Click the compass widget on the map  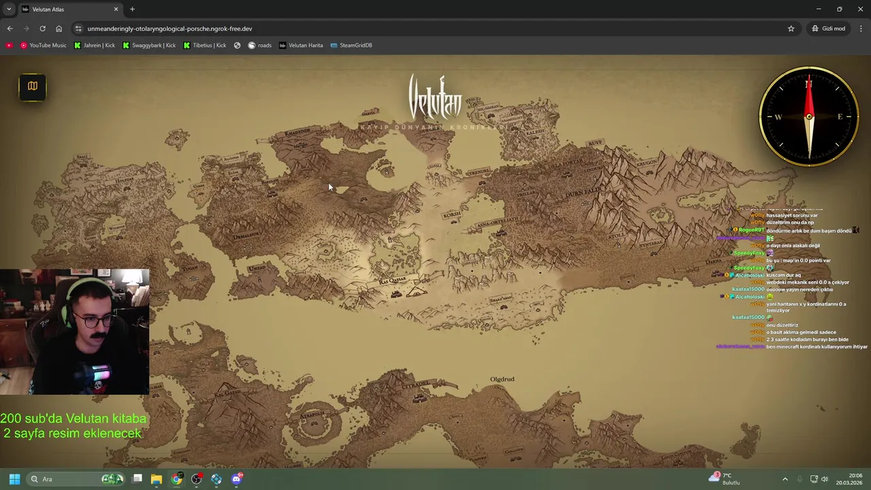pyautogui.click(x=809, y=116)
